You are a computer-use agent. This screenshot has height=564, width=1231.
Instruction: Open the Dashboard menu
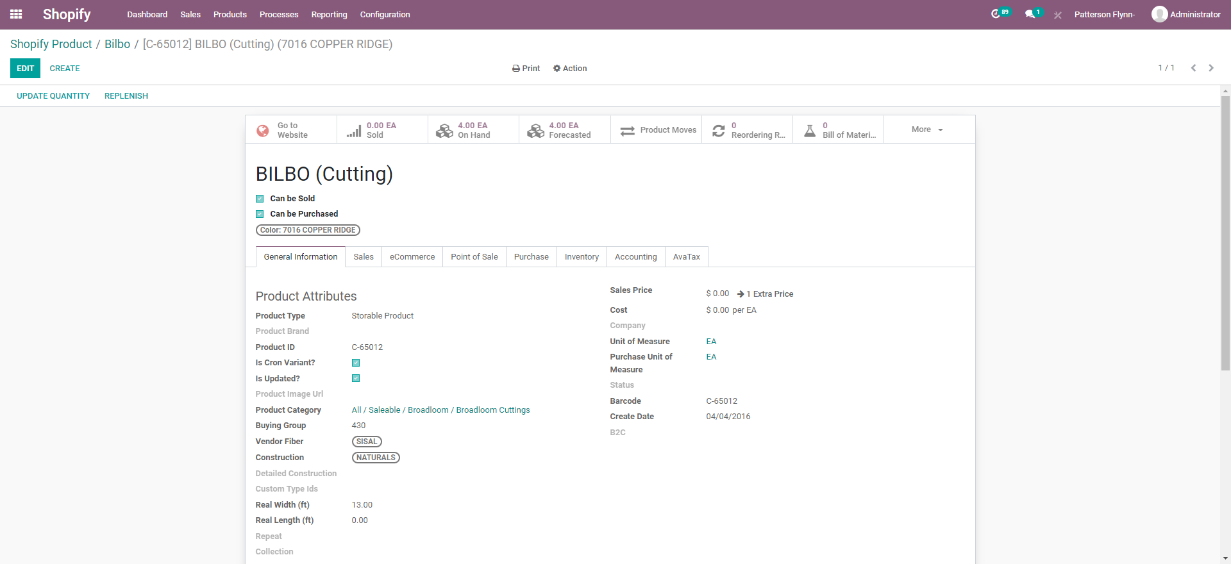(x=147, y=14)
